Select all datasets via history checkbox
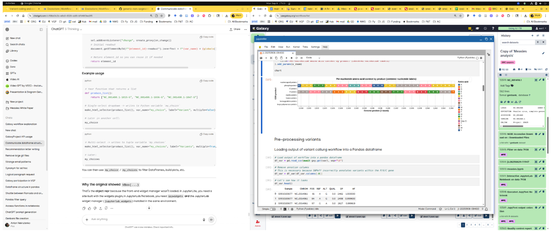 (x=500, y=75)
